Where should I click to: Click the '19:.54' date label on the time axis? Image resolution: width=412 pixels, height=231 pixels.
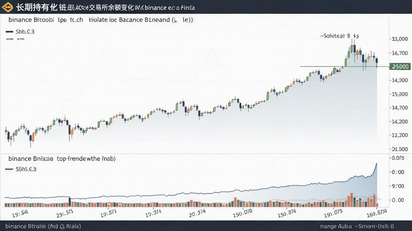[x=20, y=214]
